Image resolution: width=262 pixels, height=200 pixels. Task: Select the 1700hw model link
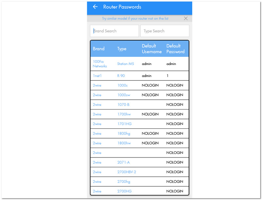[124, 114]
